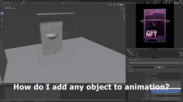
Task: Click the navigation axis gizmo
Action: (122, 9)
